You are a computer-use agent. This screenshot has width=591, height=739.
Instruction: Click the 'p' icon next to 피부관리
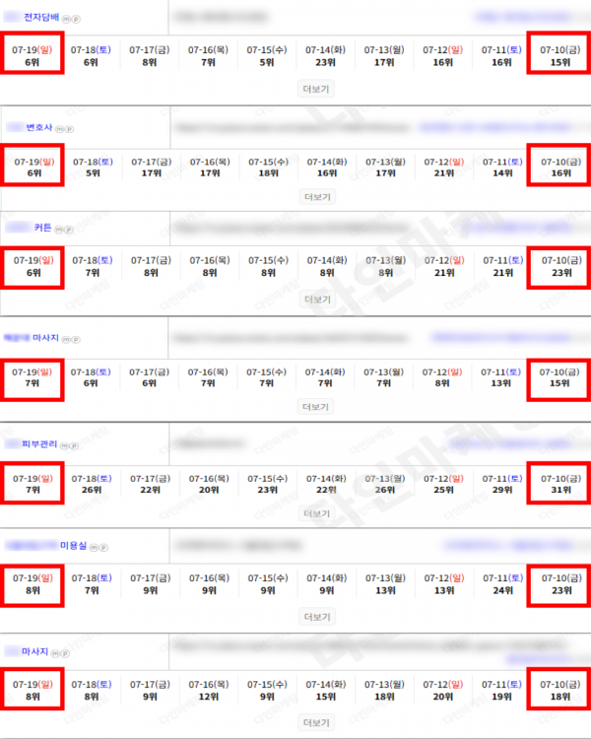[x=75, y=445]
